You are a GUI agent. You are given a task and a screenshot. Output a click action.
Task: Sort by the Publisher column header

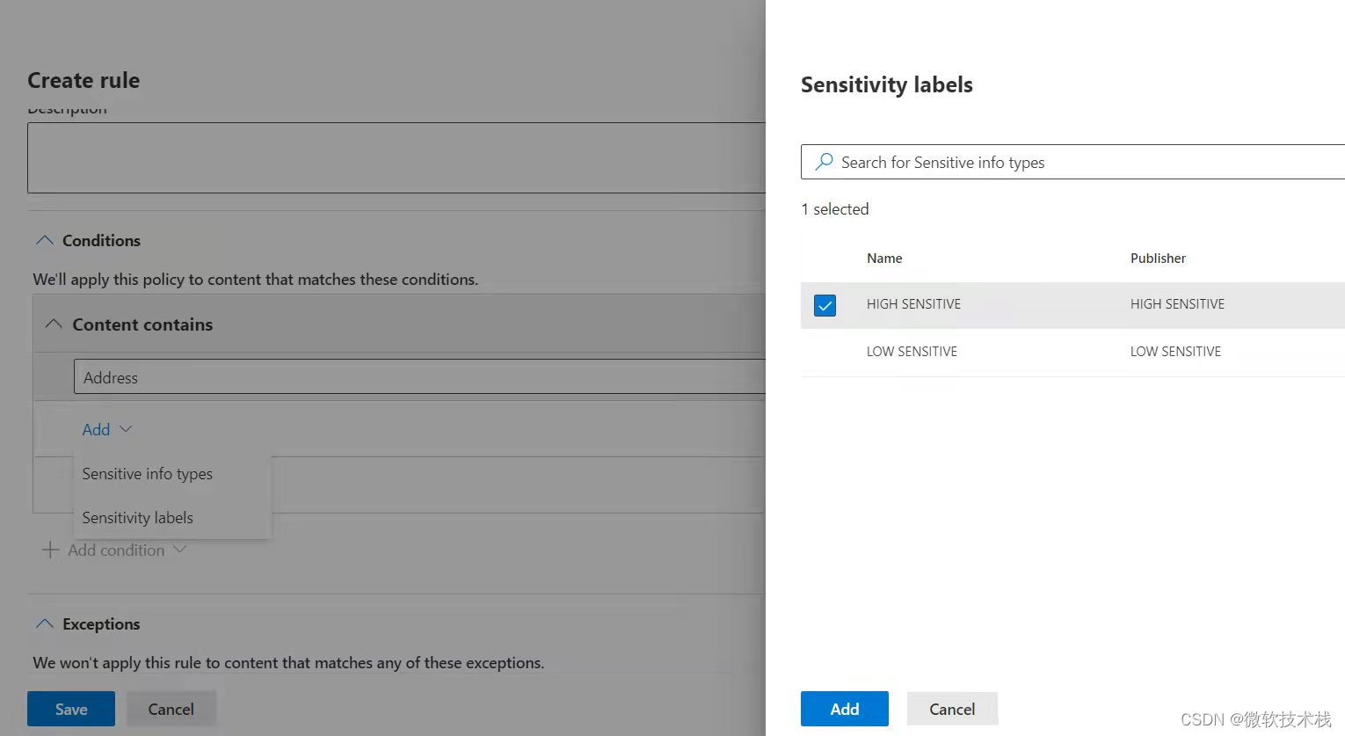point(1157,259)
